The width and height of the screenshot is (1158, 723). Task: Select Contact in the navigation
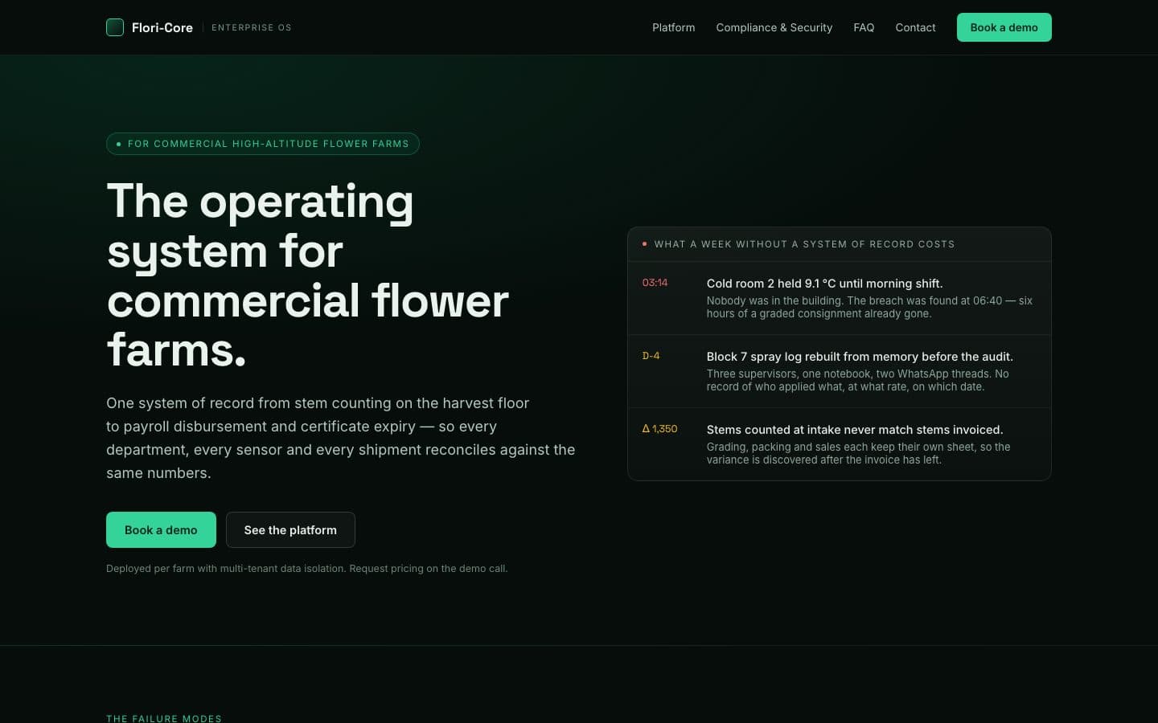[x=915, y=27]
